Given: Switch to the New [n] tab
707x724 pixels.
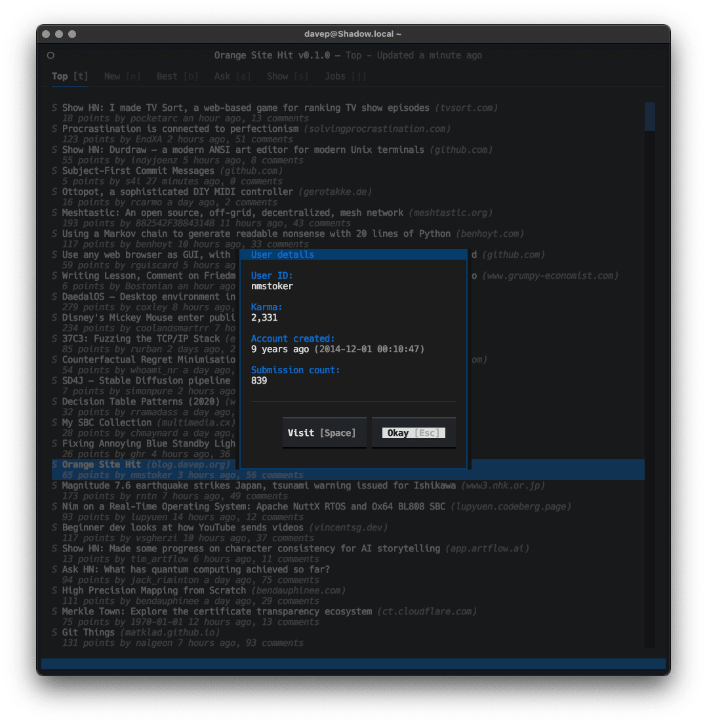Looking at the screenshot, I should pyautogui.click(x=121, y=76).
